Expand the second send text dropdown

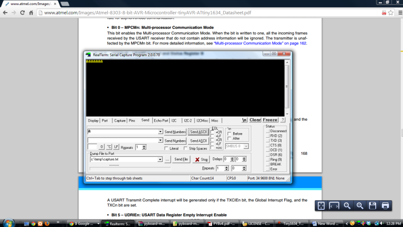tap(160, 141)
